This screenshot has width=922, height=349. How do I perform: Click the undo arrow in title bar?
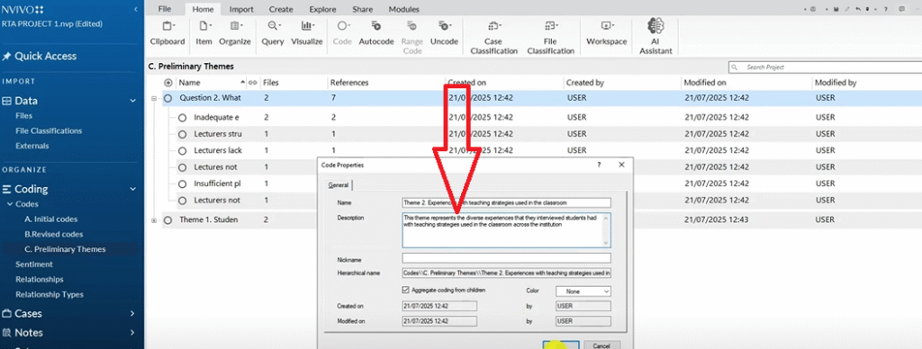(858, 9)
